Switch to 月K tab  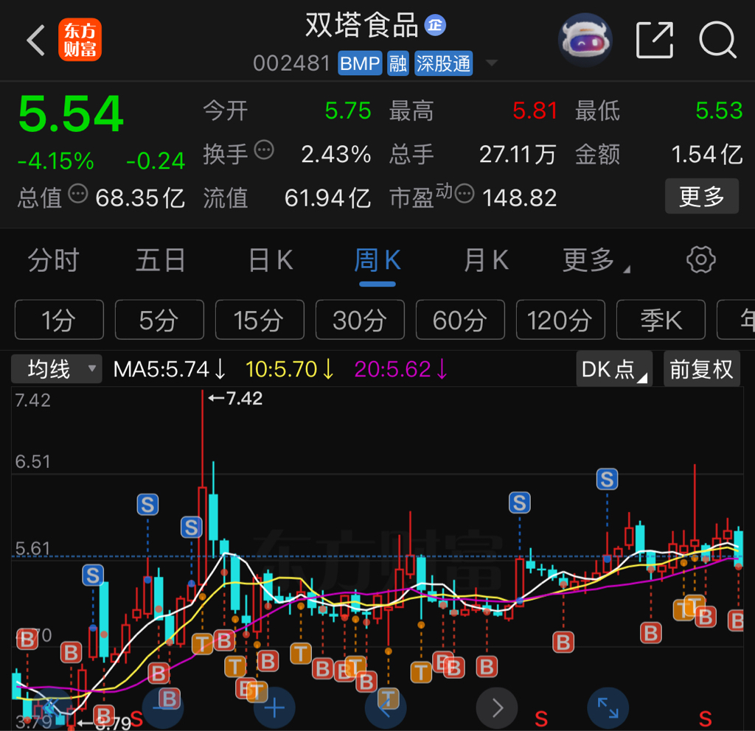pyautogui.click(x=486, y=260)
